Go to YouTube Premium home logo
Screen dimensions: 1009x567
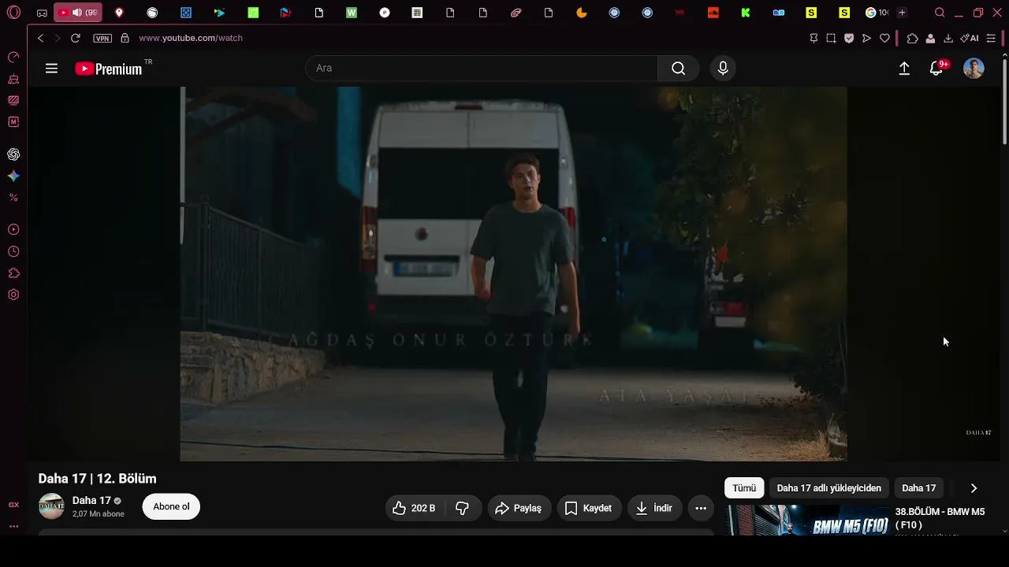click(x=109, y=69)
